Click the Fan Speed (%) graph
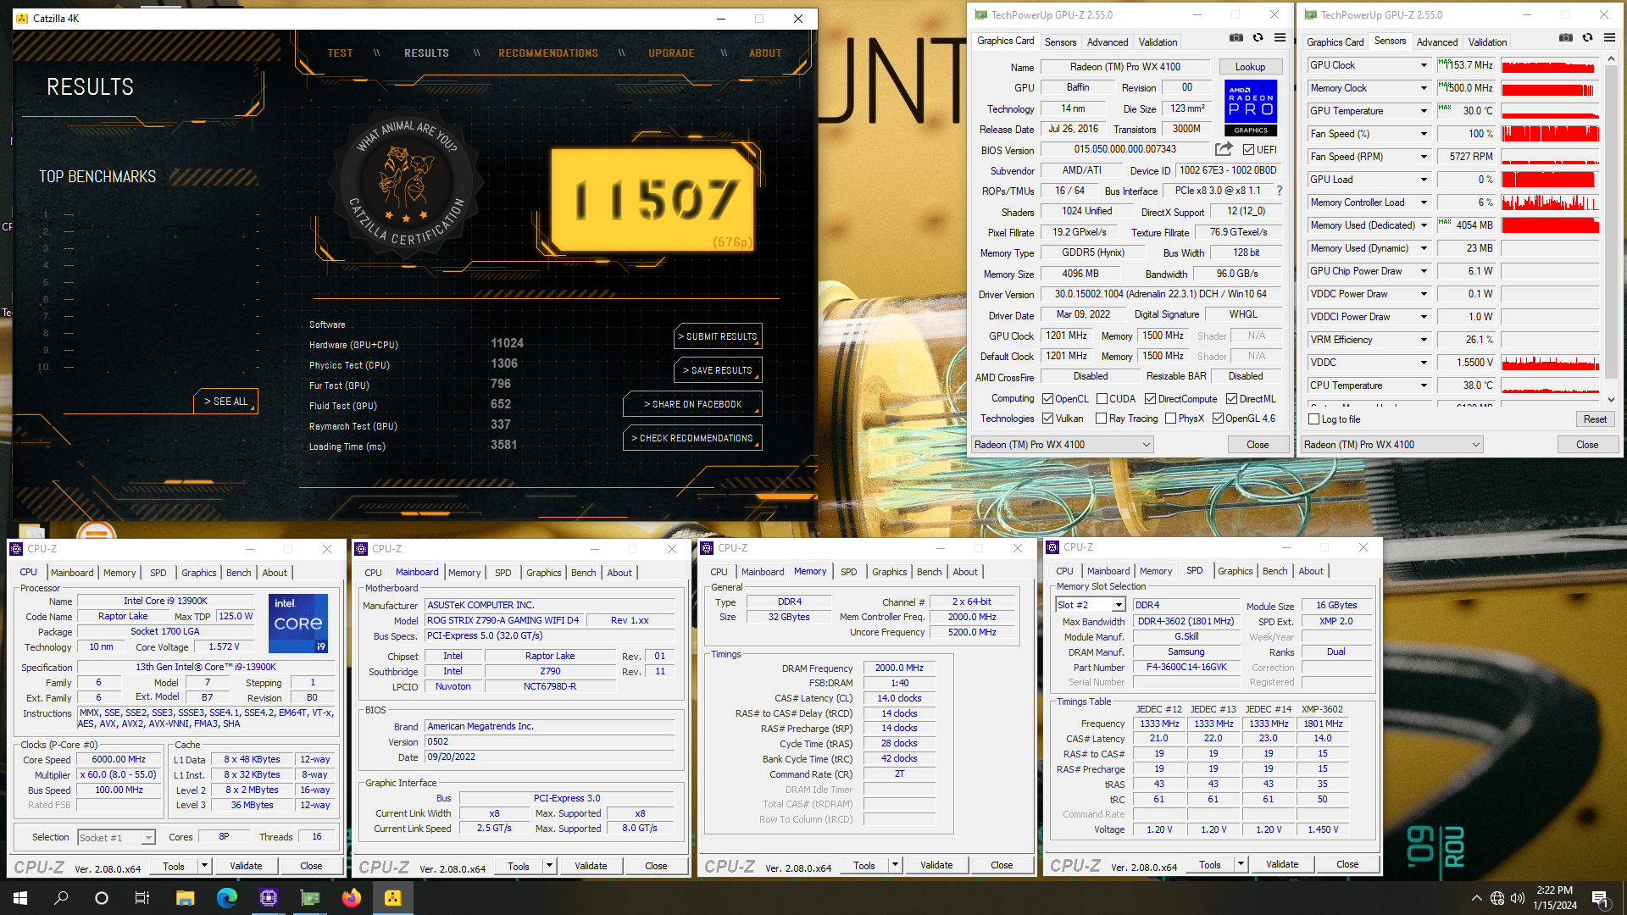 tap(1550, 134)
